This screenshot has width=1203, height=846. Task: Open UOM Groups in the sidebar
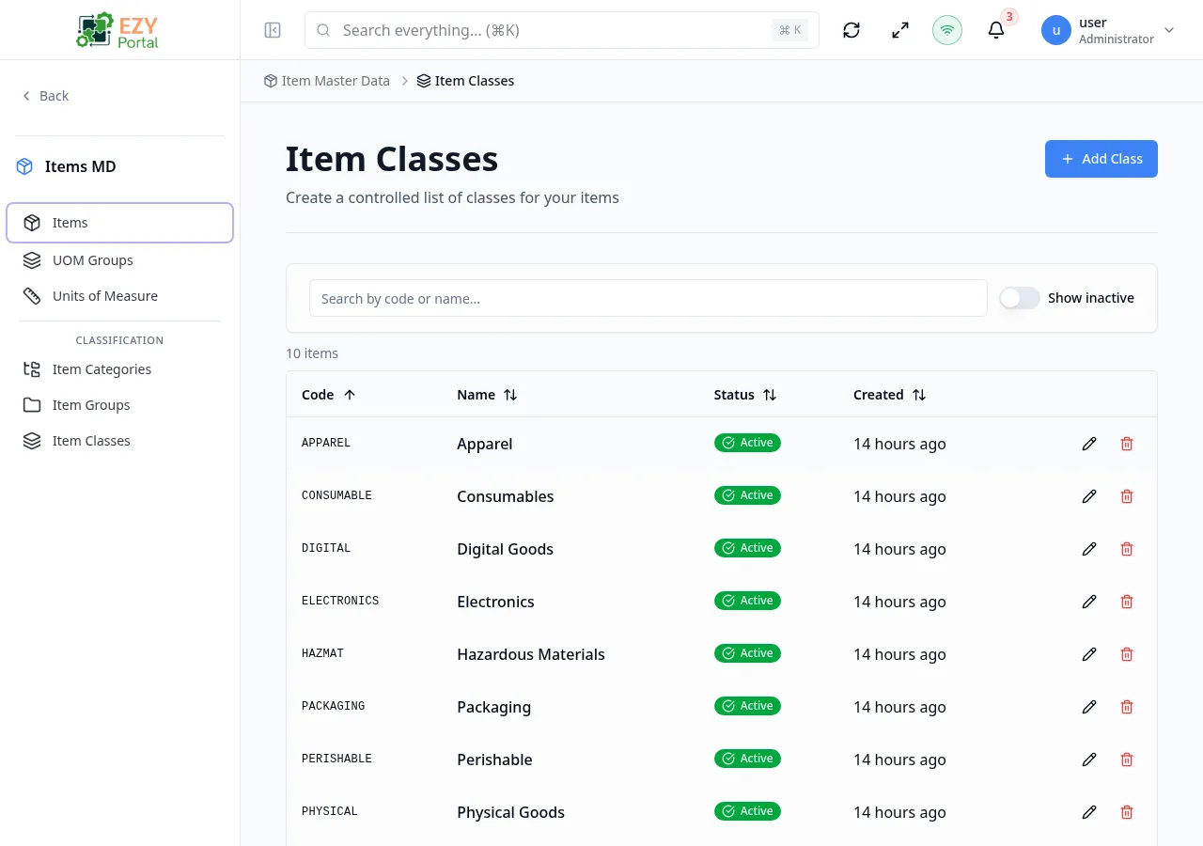click(x=119, y=260)
